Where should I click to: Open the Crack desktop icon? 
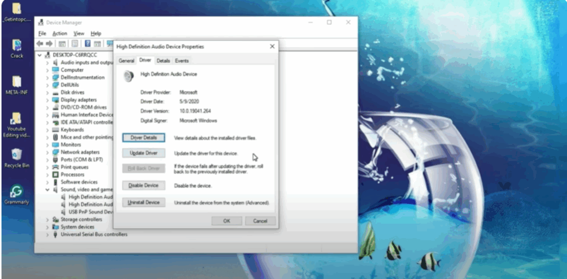coord(17,49)
